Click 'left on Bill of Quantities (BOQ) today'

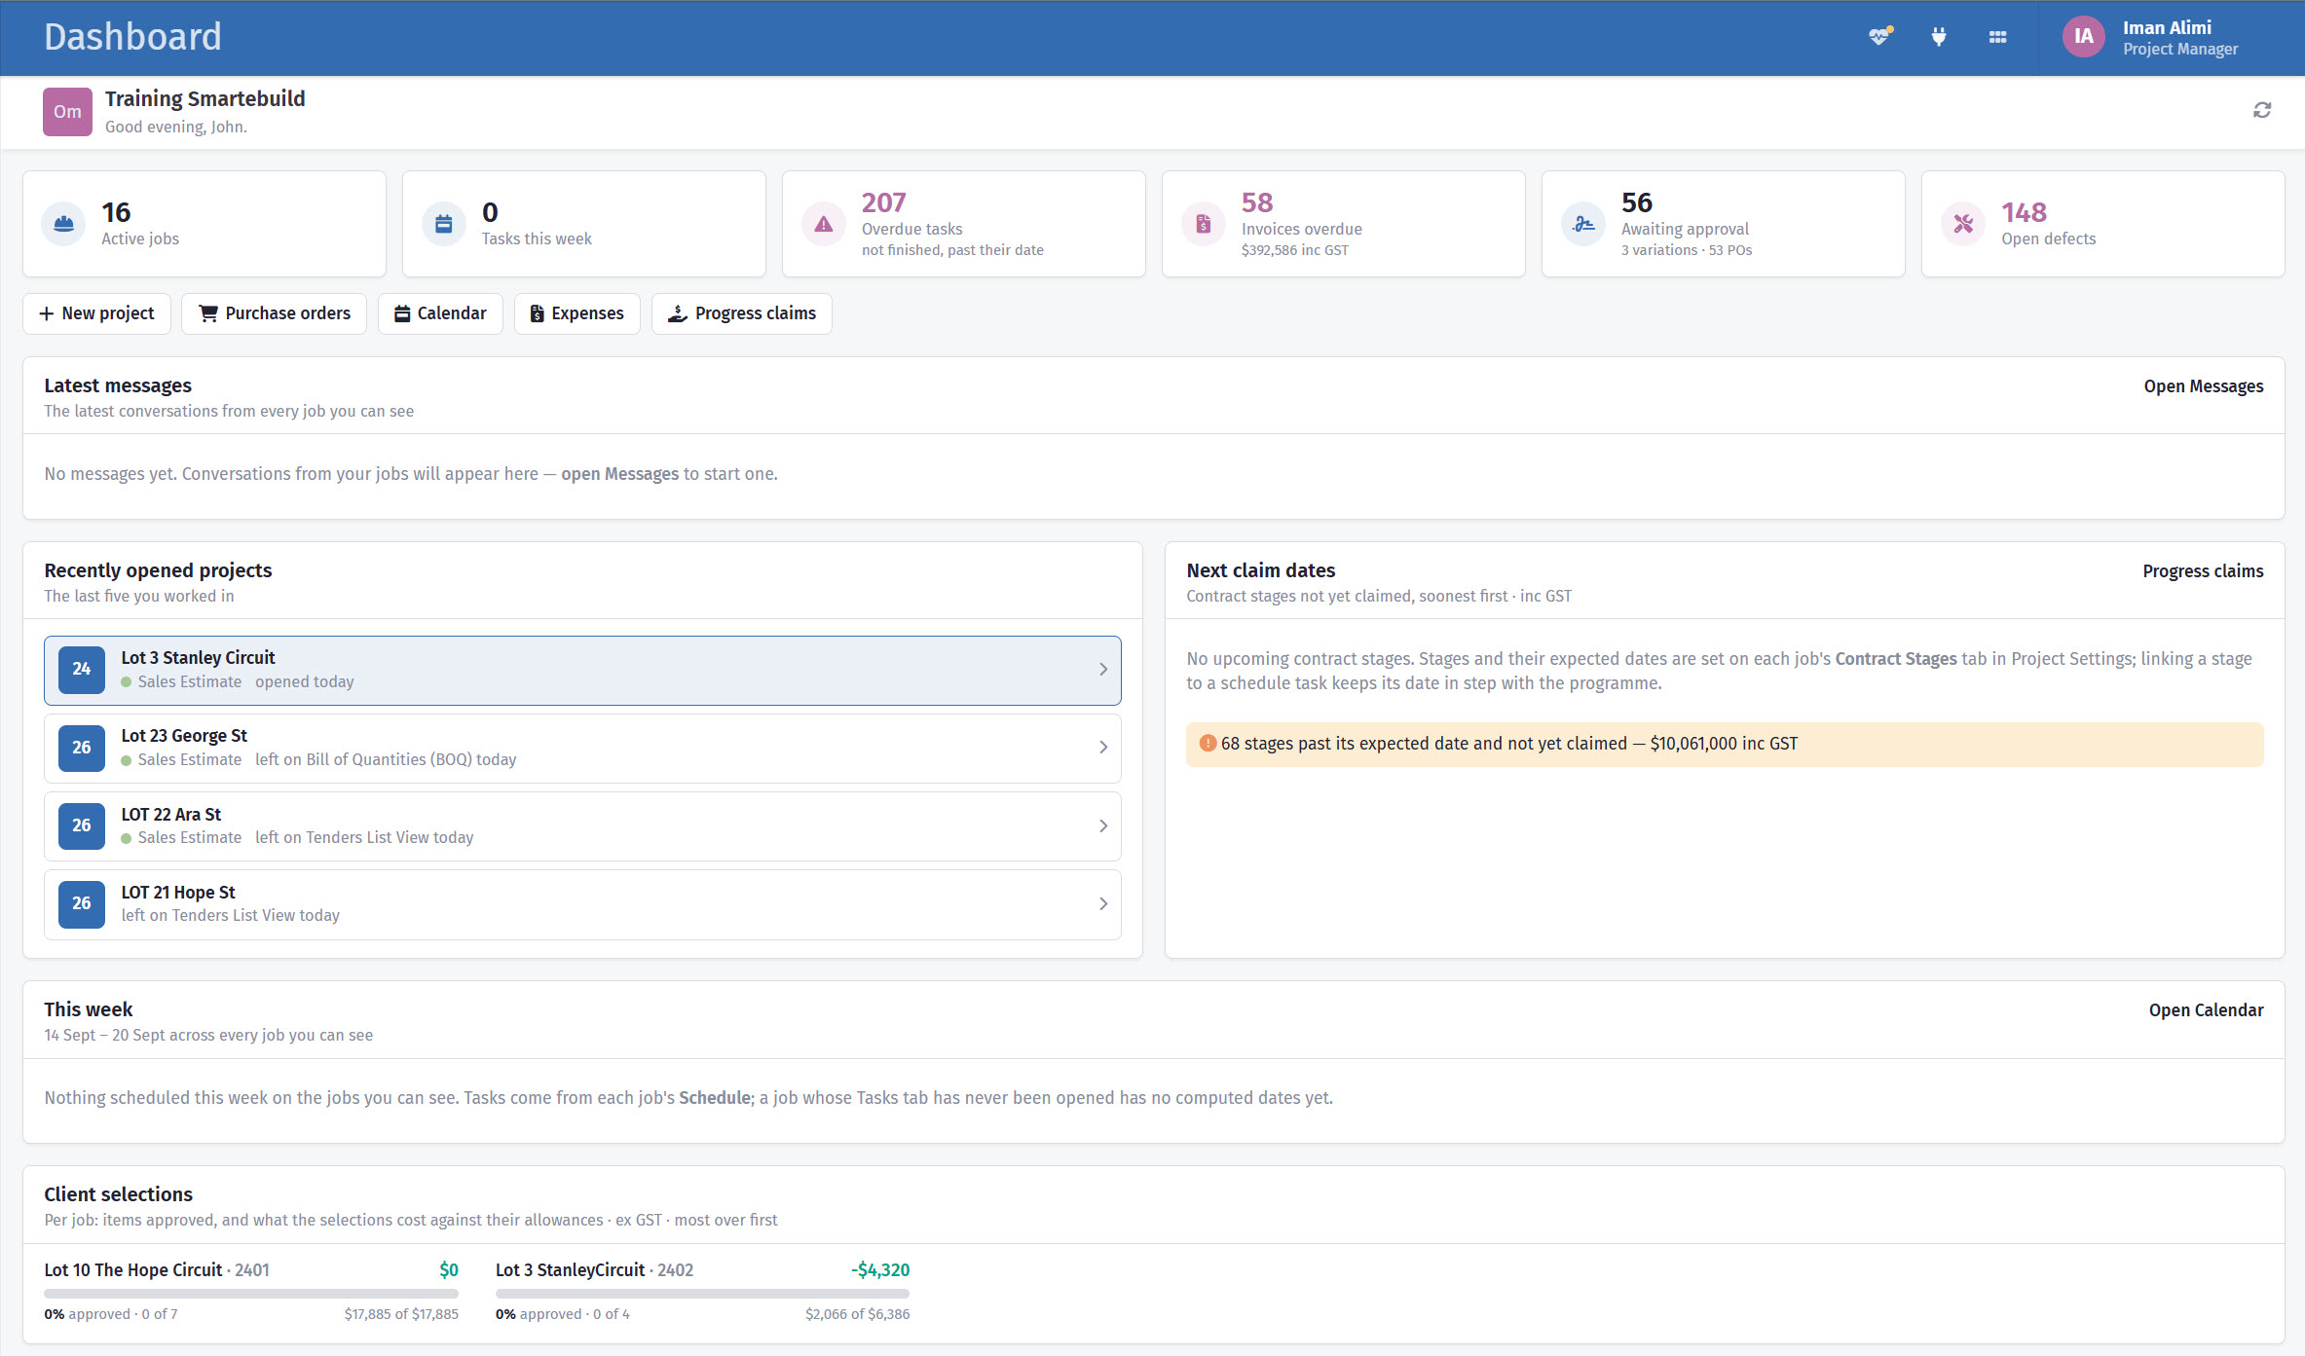386,760
